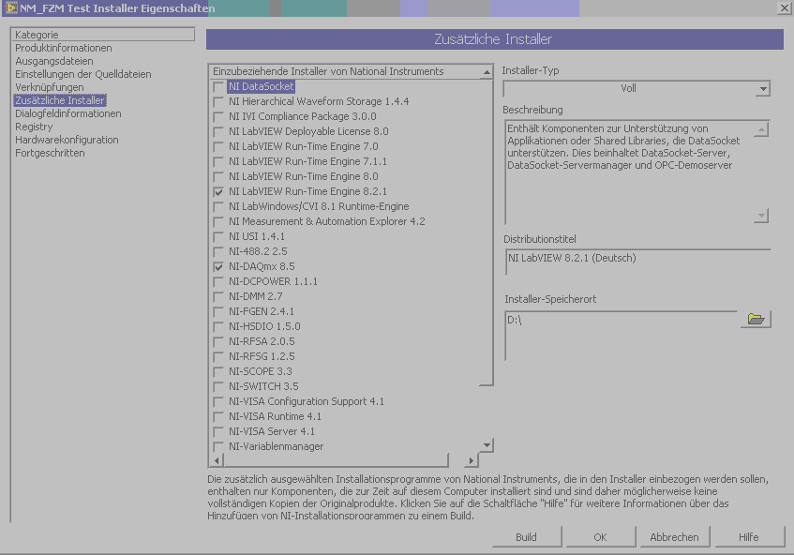Check NI Measurement & Automation Explorer 4.2
Screen dimensions: 794x555
point(218,222)
